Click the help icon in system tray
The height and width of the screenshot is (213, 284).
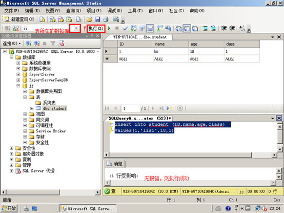(x=228, y=209)
